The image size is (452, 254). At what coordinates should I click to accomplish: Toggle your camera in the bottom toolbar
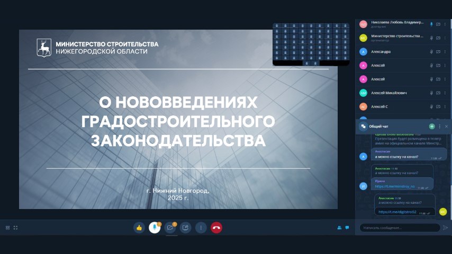pos(170,228)
